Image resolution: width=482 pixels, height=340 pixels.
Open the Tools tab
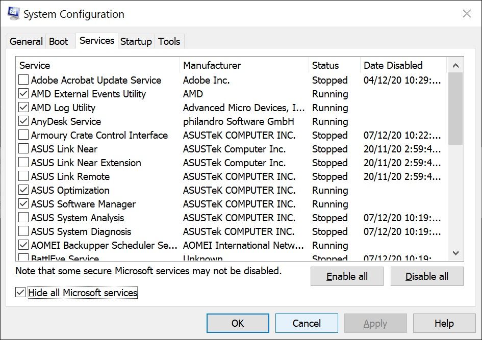tap(169, 41)
